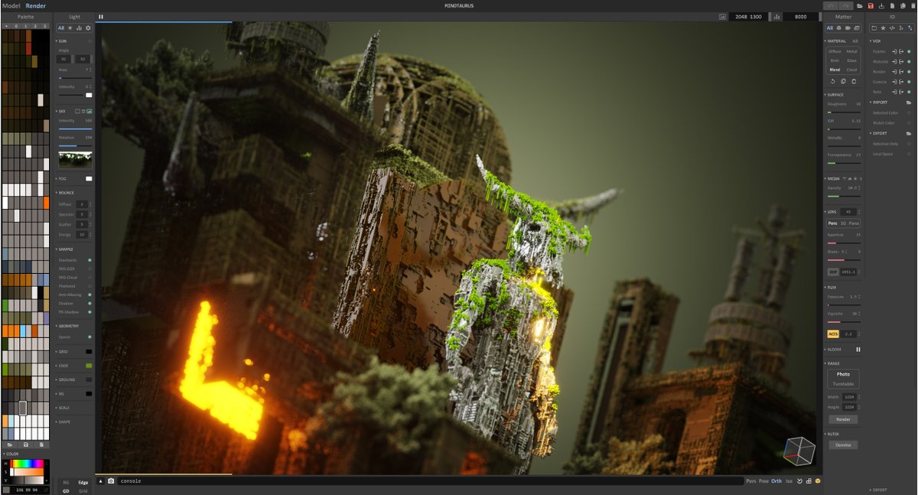Screen dimensions: 918x495
Task: Open the IMPORT folder icon
Action: [x=909, y=102]
